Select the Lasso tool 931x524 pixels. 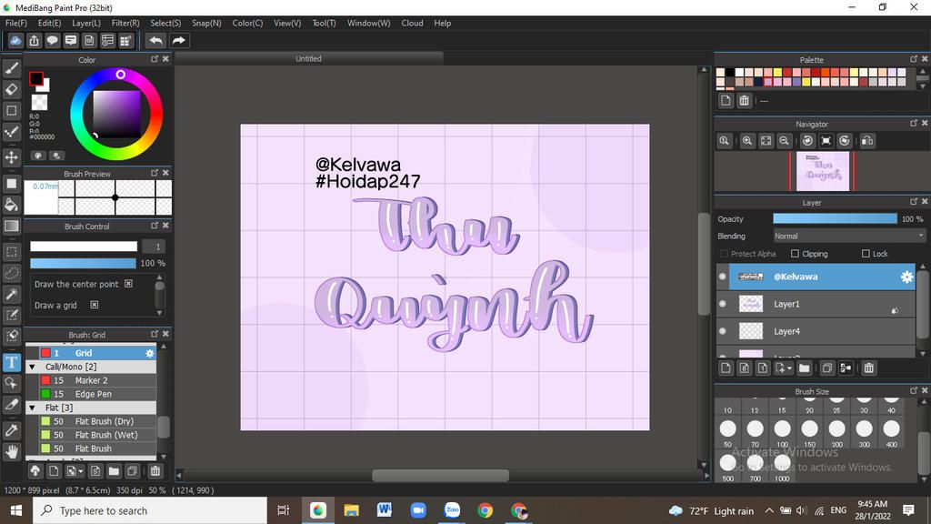[x=11, y=273]
